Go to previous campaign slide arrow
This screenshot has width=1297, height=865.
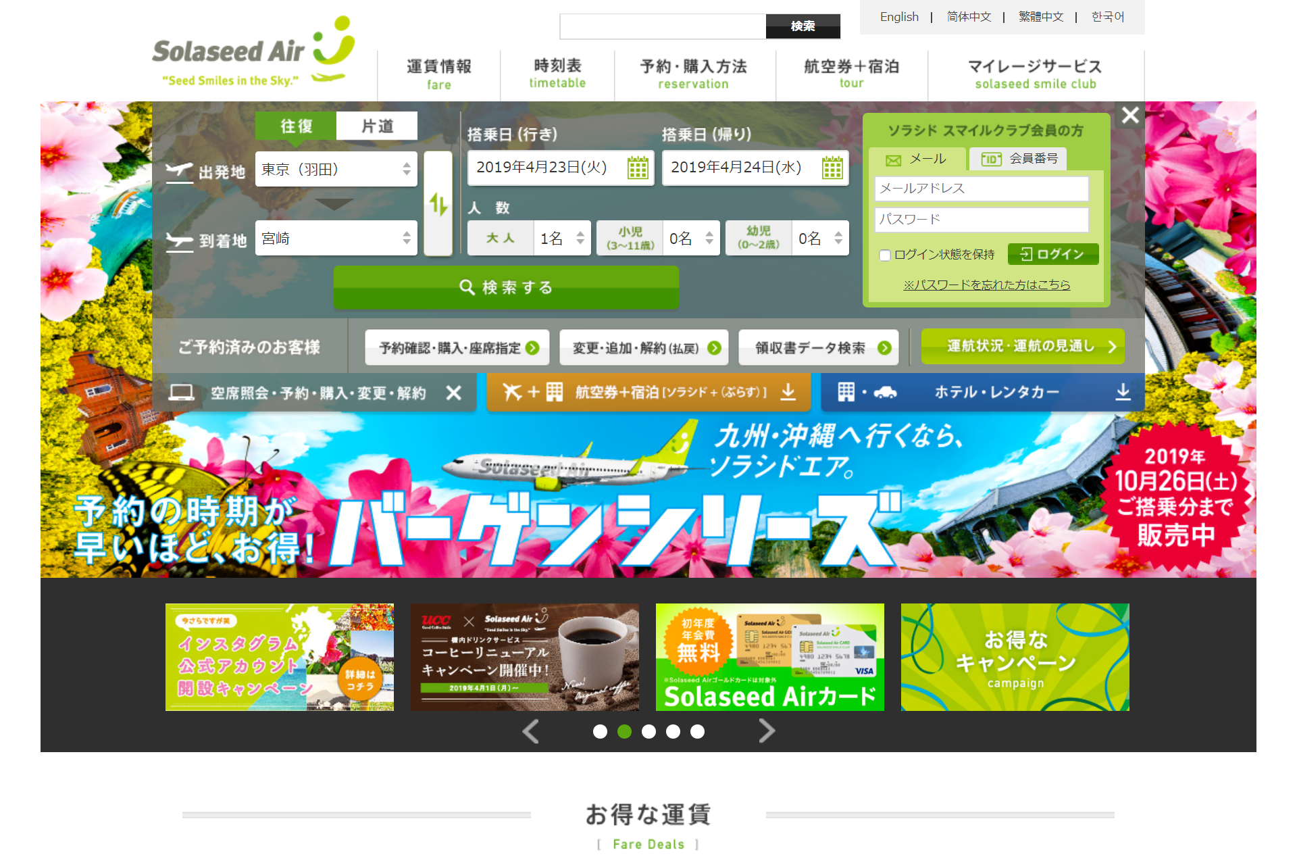(531, 731)
